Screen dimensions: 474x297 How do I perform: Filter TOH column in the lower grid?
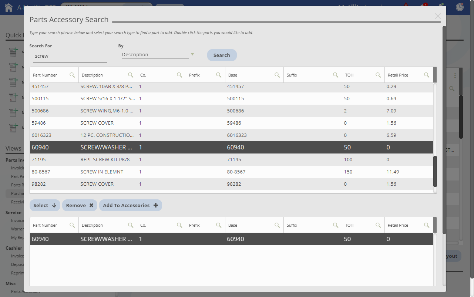378,225
